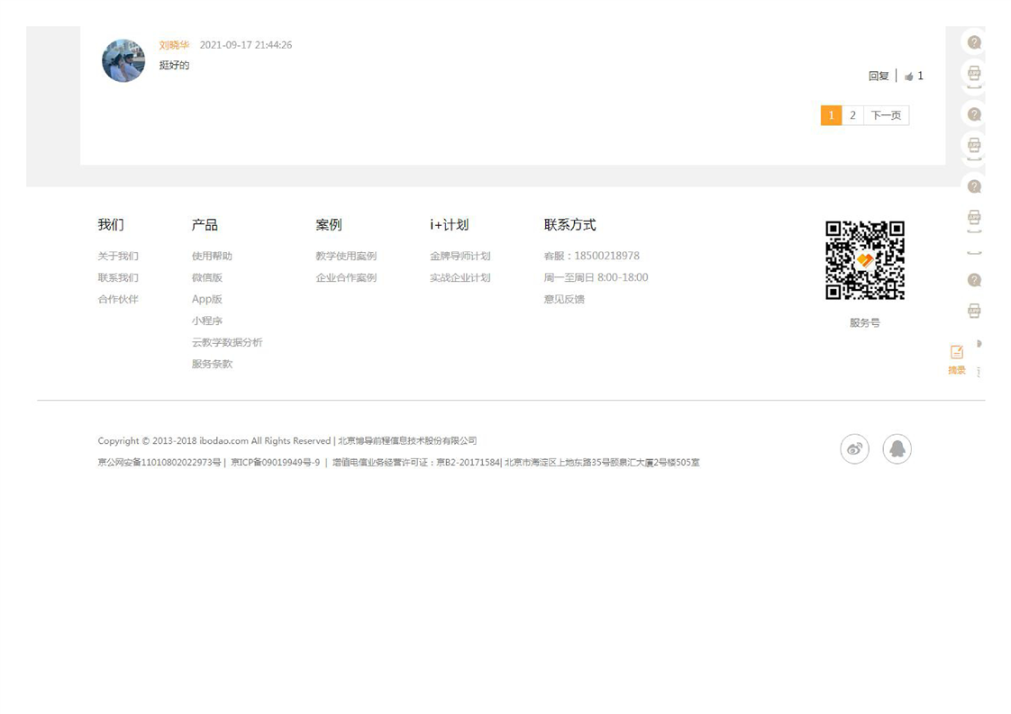The height and width of the screenshot is (714, 1011).
Task: Reply to the comment via 回复
Action: click(879, 77)
